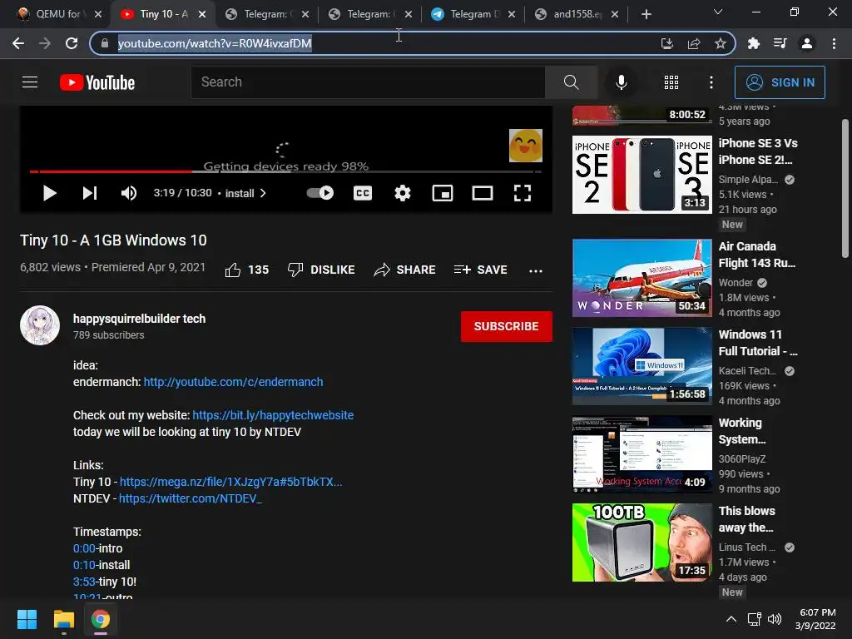The width and height of the screenshot is (852, 639).
Task: Open a new Chrome tab
Action: (x=646, y=14)
